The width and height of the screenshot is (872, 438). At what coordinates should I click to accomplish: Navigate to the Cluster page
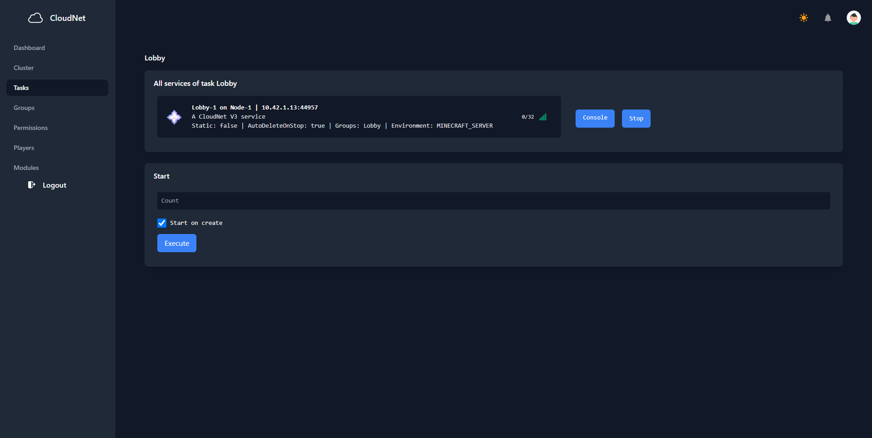(x=24, y=68)
